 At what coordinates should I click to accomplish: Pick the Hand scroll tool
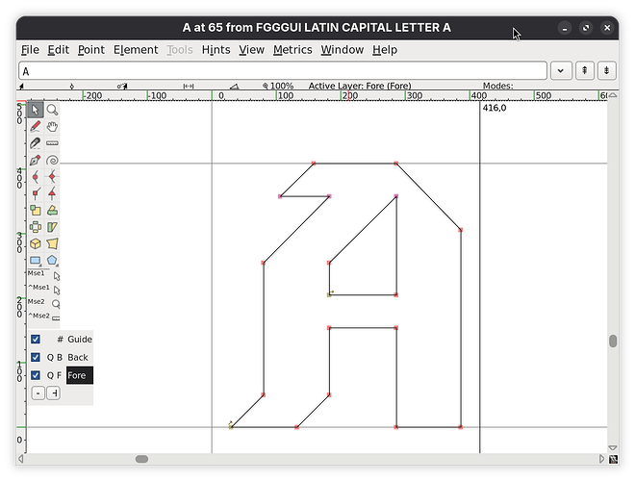[53, 126]
